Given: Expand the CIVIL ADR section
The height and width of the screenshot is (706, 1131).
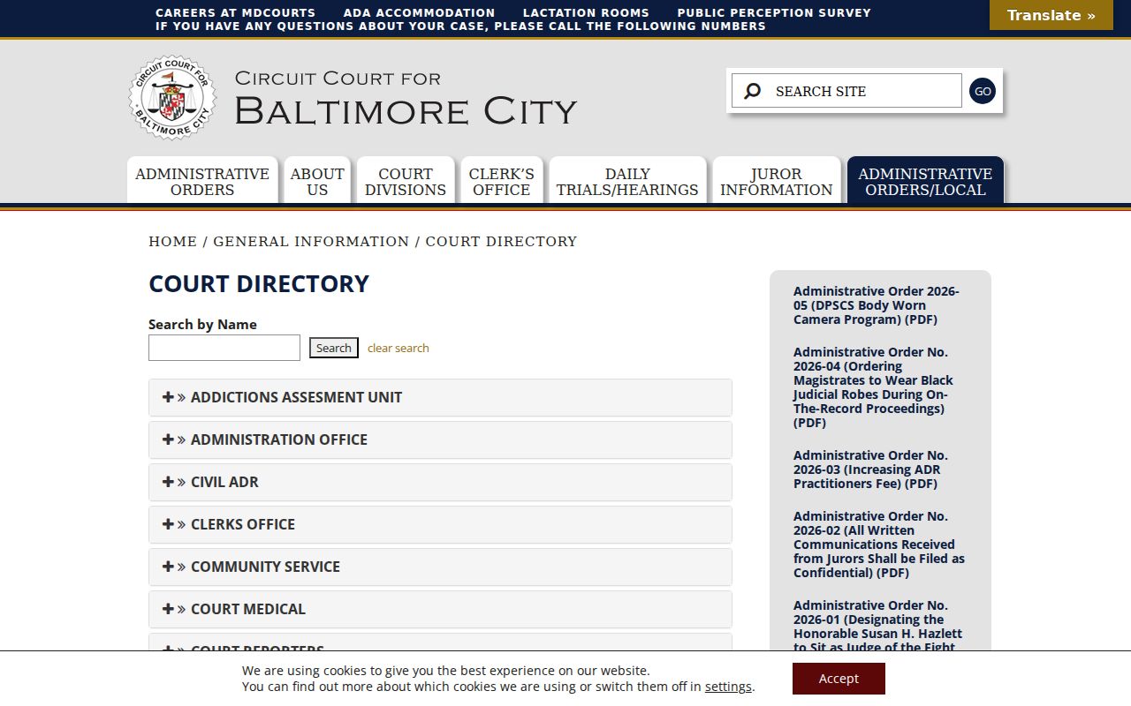Looking at the screenshot, I should point(440,482).
